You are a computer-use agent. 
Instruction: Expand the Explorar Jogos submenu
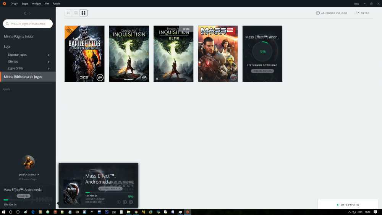49,55
